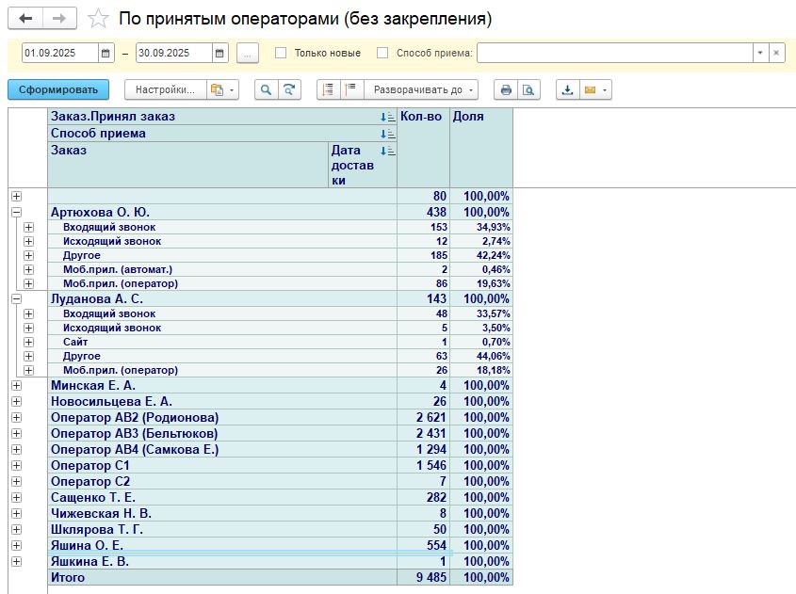The height and width of the screenshot is (594, 796).
Task: Clear the 'Способ приема' field with X
Action: point(776,54)
